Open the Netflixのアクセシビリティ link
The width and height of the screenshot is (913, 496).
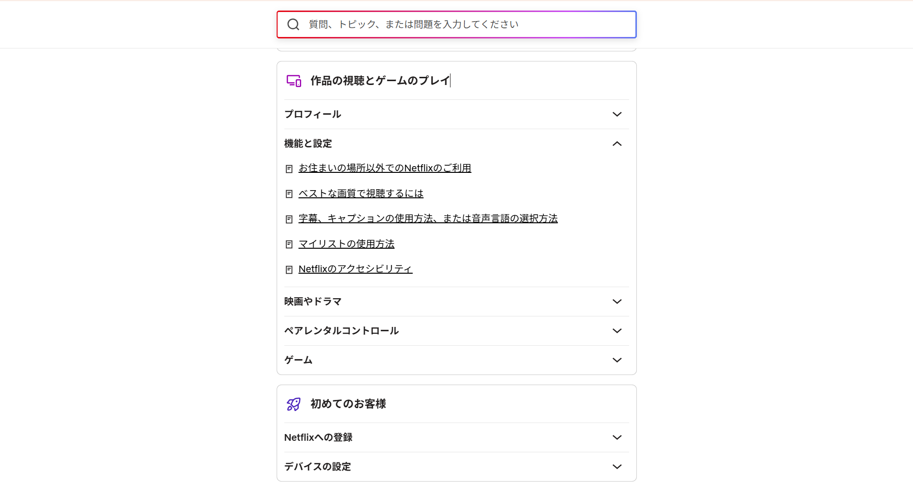click(x=355, y=269)
